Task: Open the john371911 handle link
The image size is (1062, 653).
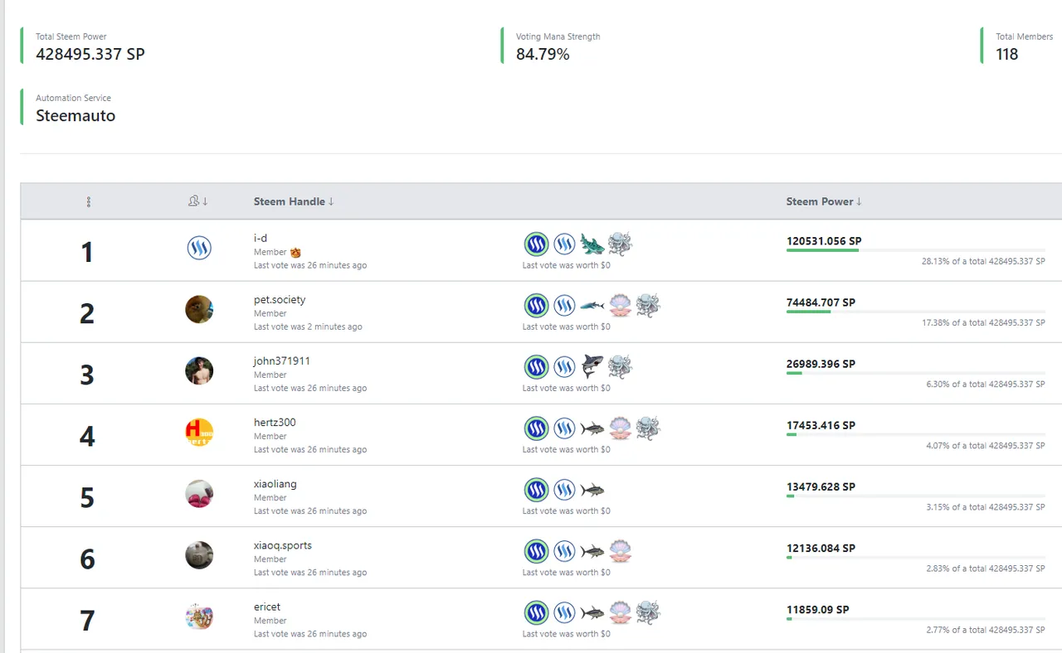Action: [282, 361]
